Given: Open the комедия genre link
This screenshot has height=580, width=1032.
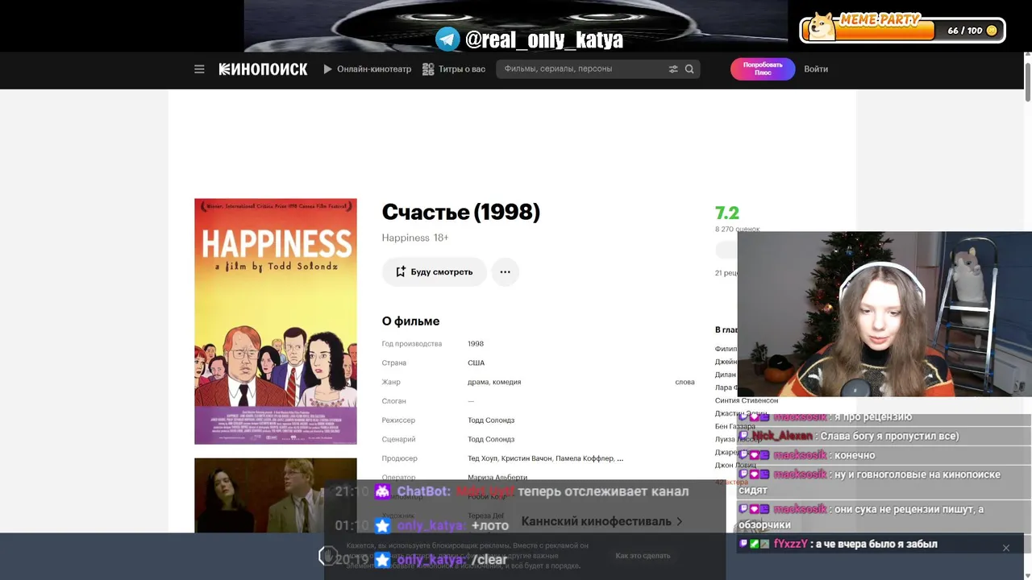Looking at the screenshot, I should [x=507, y=383].
